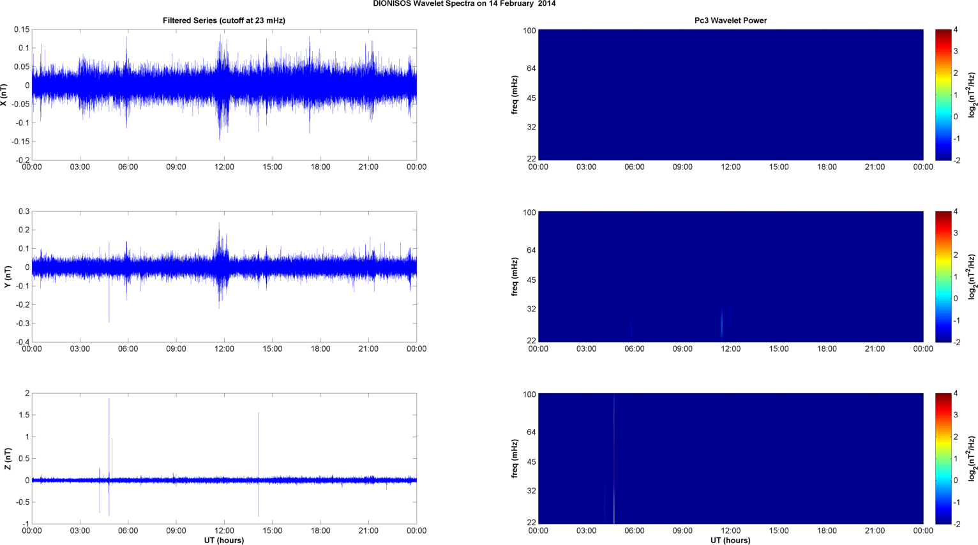Viewport: 978px width, 545px height.
Task: Click the 0.3 tick on Y plot
Action: (x=24, y=211)
